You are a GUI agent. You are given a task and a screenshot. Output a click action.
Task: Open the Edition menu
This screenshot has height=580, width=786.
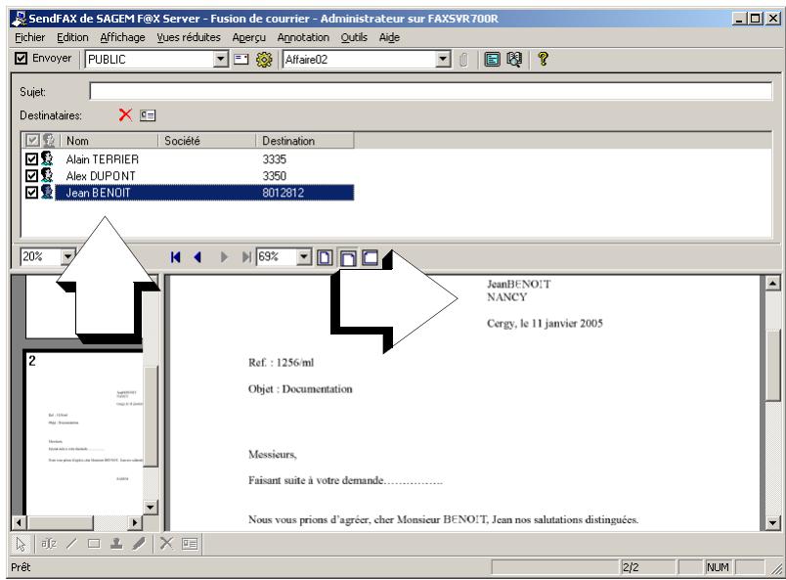coord(72,37)
